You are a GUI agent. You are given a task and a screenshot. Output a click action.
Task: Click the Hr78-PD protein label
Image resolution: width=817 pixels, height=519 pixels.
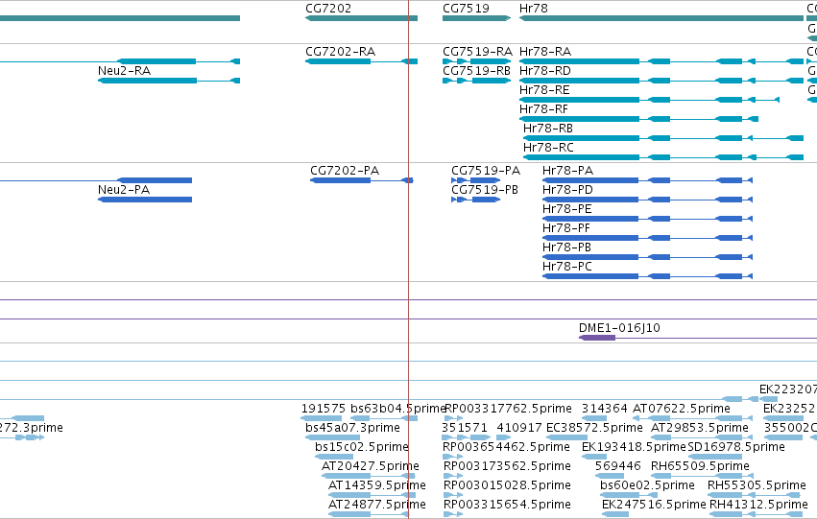567,190
